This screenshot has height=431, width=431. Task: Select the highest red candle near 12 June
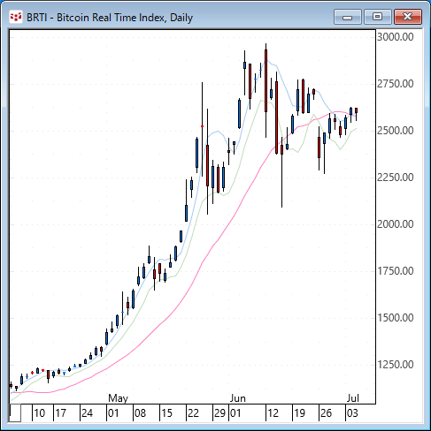click(x=266, y=80)
